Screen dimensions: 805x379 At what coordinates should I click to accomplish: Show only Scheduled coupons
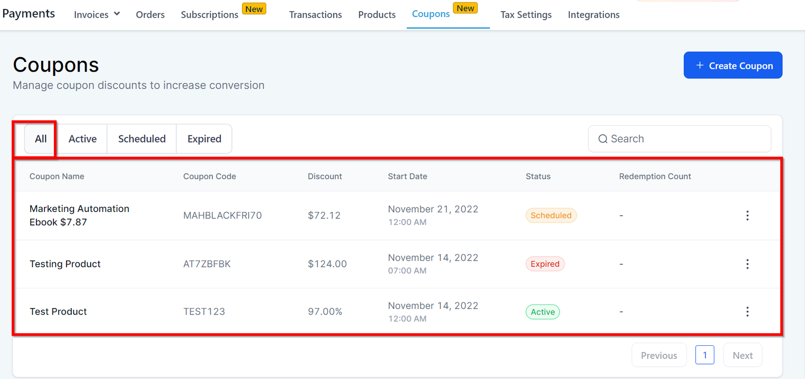click(x=142, y=139)
